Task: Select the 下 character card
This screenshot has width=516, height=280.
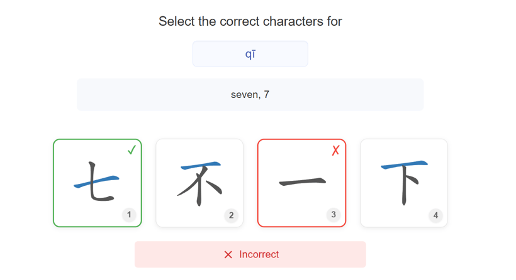Action: pyautogui.click(x=403, y=183)
